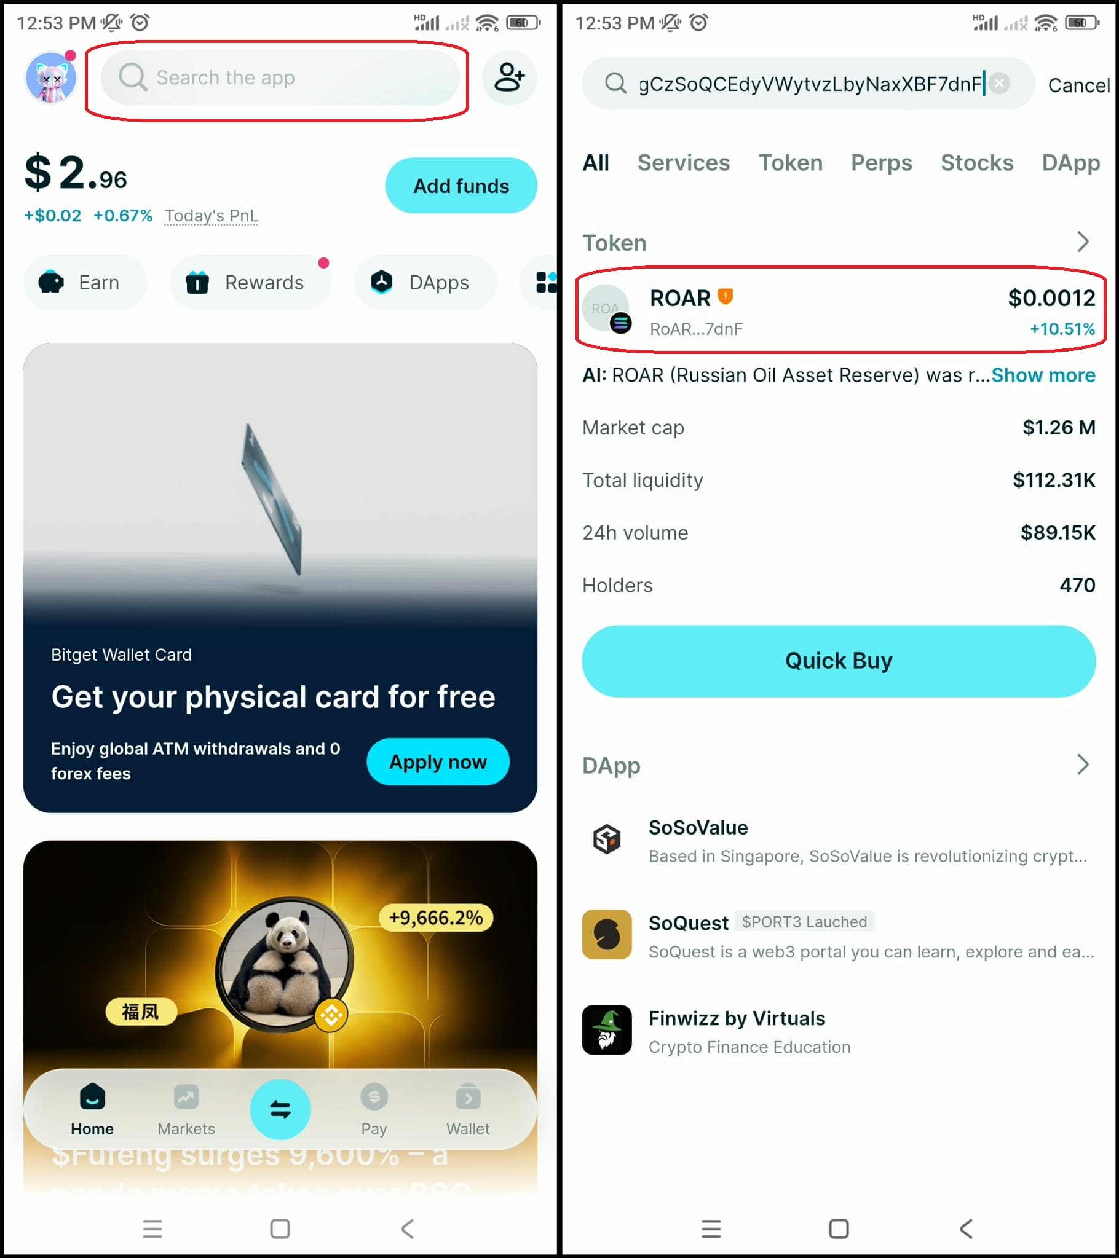Screen dimensions: 1119x1258
Task: Tap Apply now on card banner
Action: [x=438, y=761]
